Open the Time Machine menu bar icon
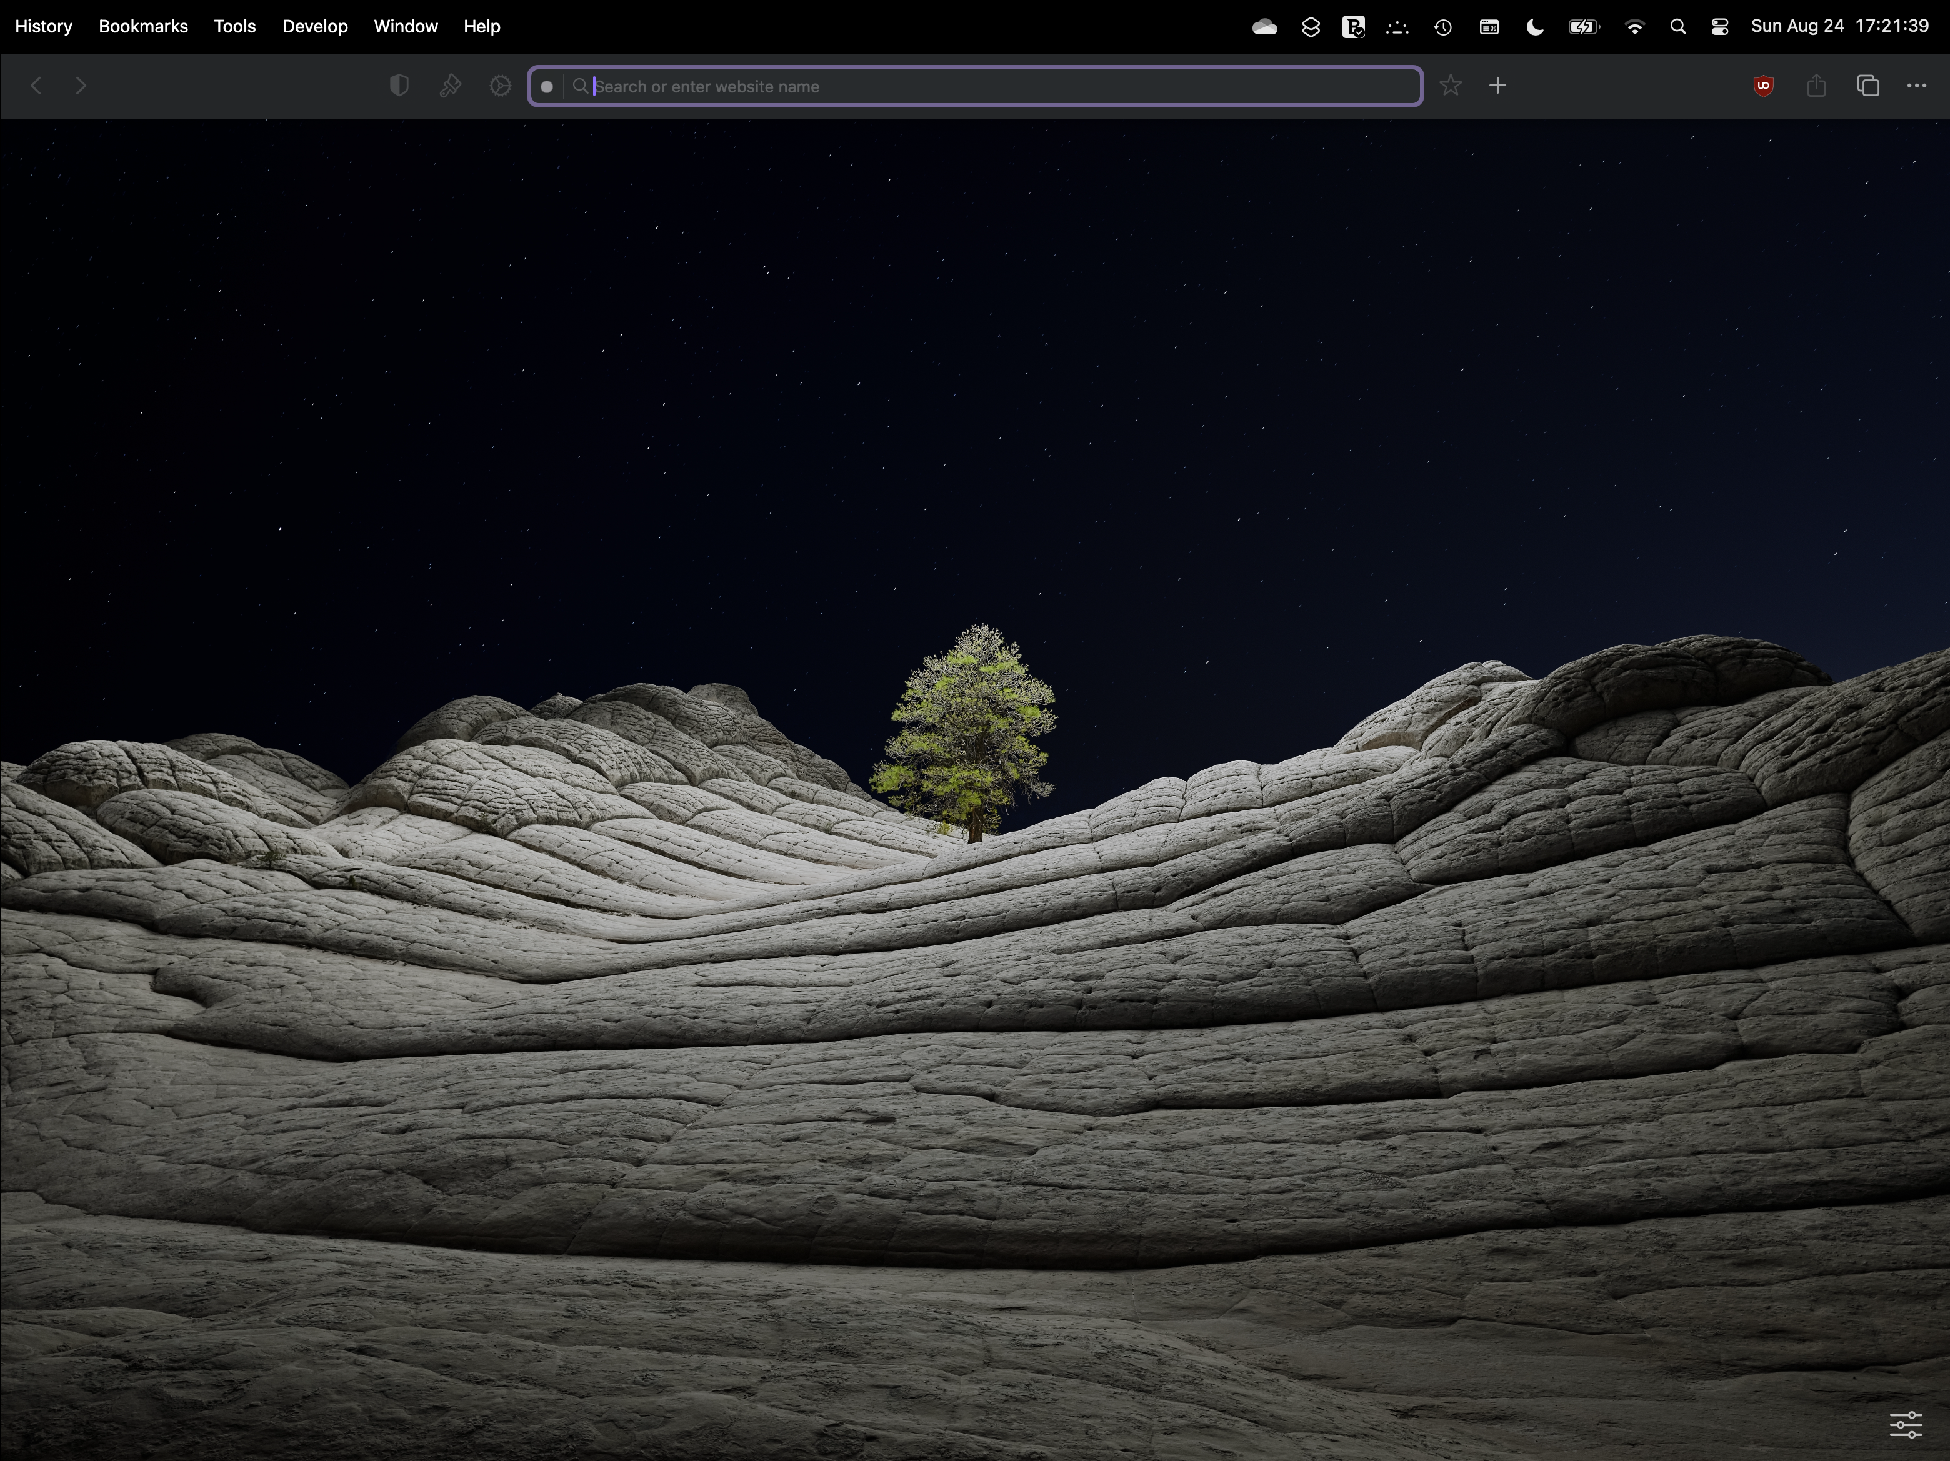This screenshot has width=1950, height=1461. [x=1442, y=26]
